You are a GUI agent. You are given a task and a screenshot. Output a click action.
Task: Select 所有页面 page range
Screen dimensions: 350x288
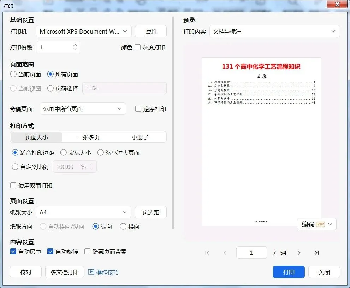51,74
